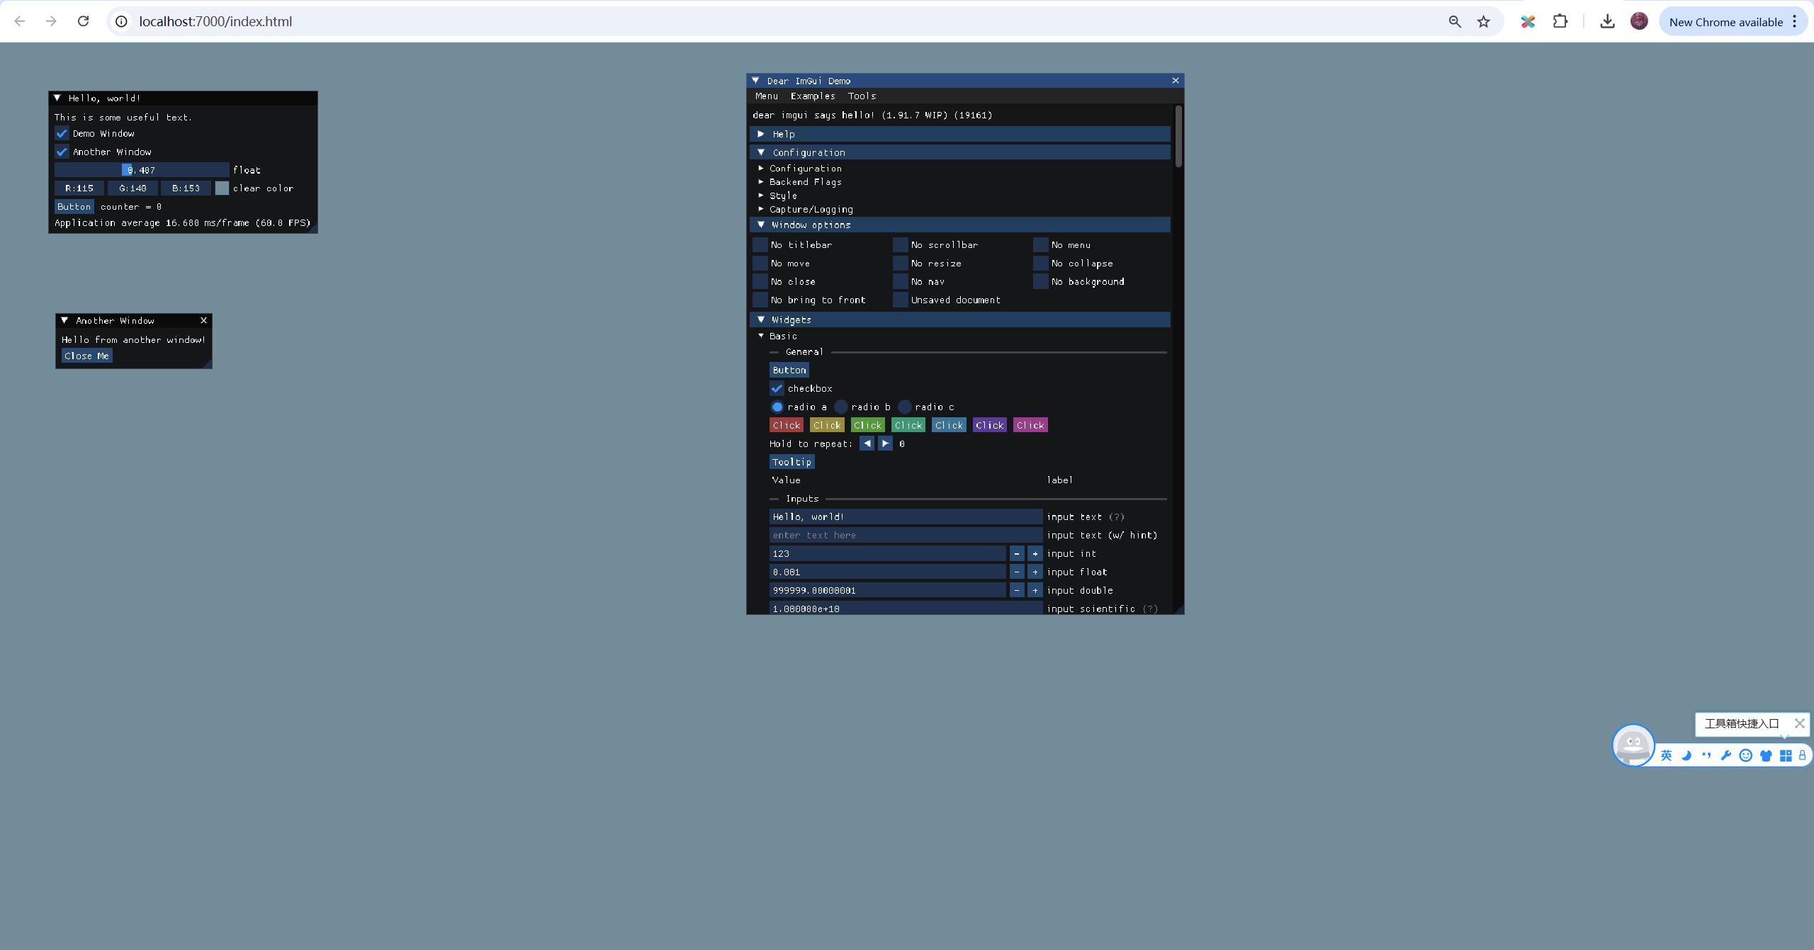Open the zoom magnifier icon in address bar
Screen dimensions: 1814x950
tap(1455, 21)
